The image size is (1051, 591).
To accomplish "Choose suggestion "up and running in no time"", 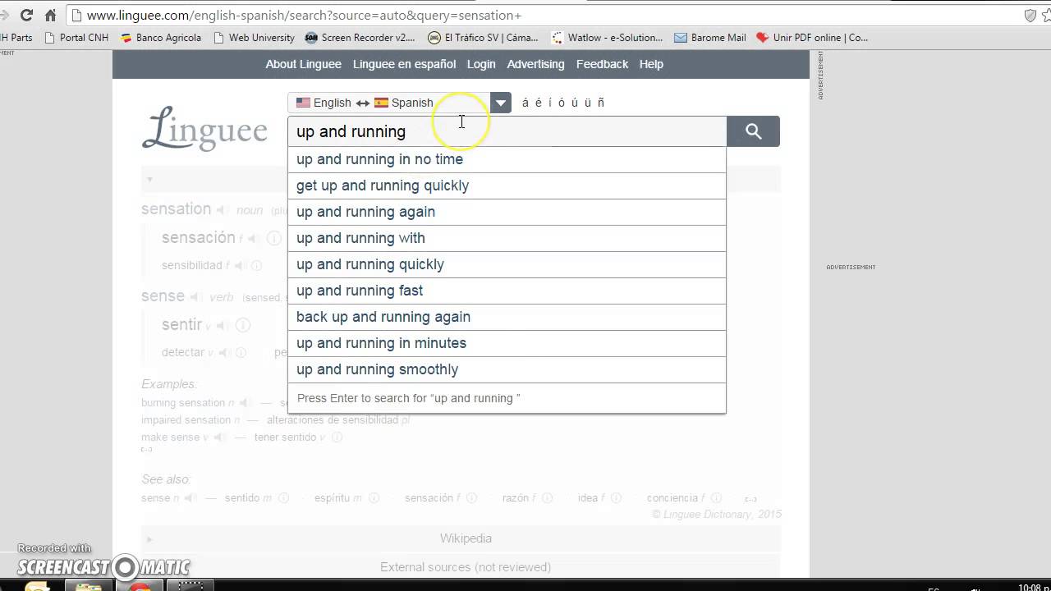I will tap(507, 159).
